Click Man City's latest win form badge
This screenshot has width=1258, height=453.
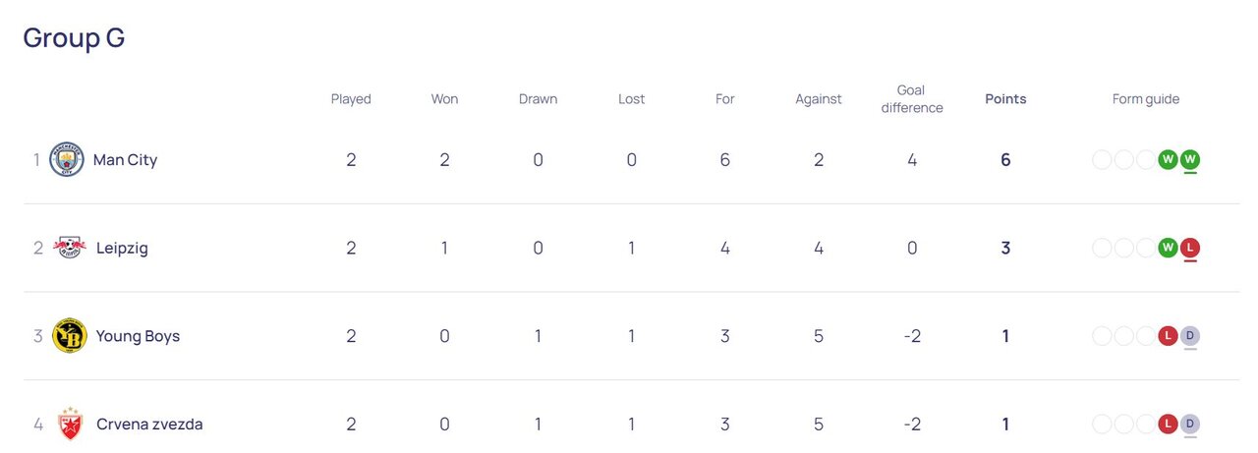tap(1190, 159)
